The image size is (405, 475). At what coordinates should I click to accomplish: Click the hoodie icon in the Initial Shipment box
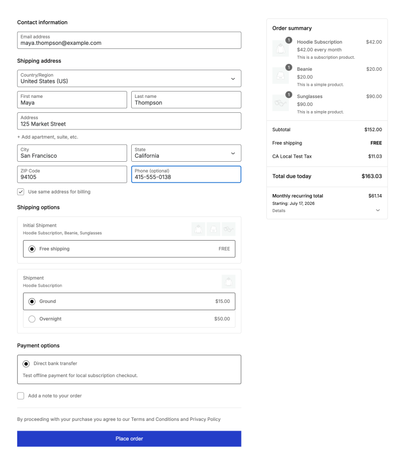pos(198,229)
